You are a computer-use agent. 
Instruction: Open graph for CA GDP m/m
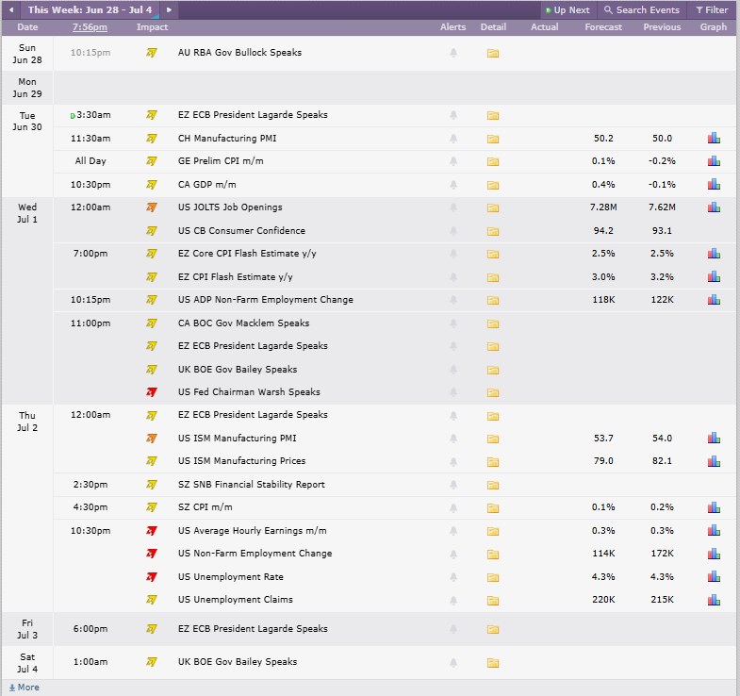[714, 184]
